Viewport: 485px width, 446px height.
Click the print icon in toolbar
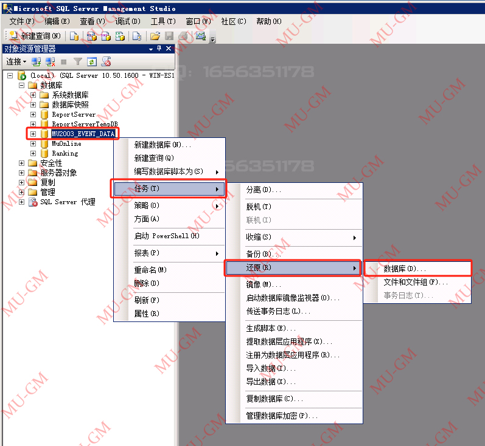183,36
